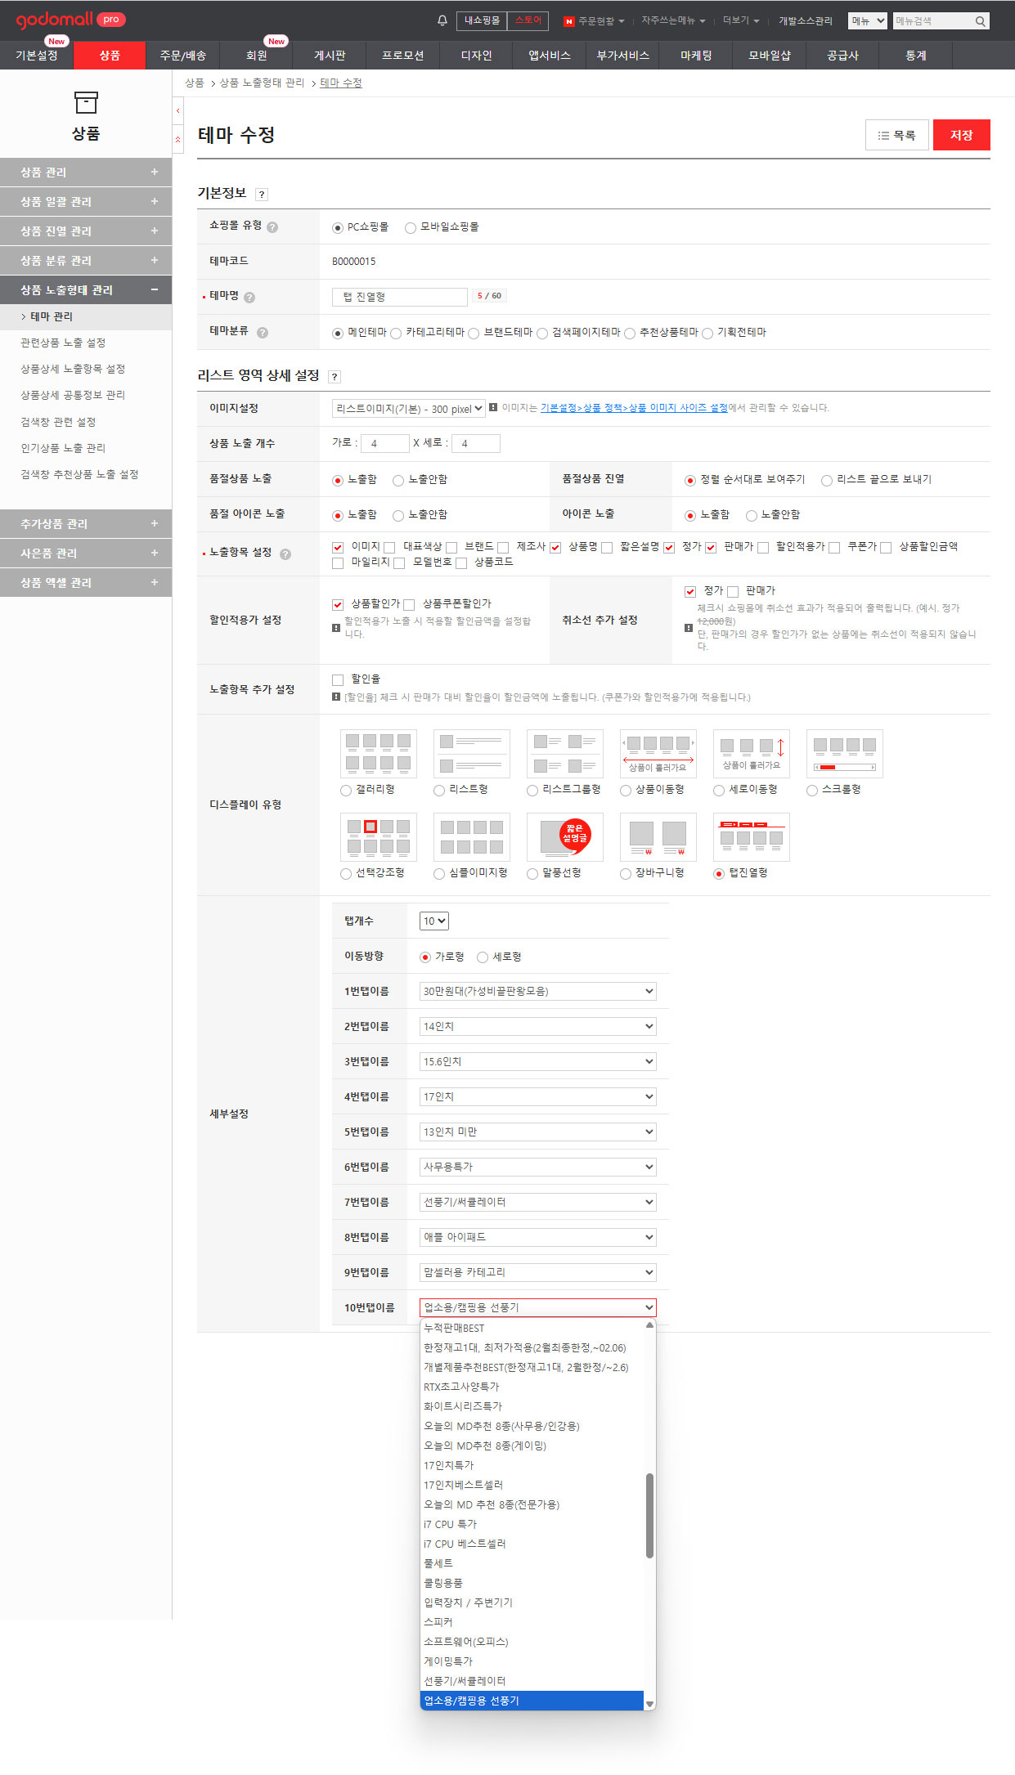The height and width of the screenshot is (1775, 1015).
Task: Toggle the 상품쿠폰할인가 checkbox
Action: click(x=409, y=605)
